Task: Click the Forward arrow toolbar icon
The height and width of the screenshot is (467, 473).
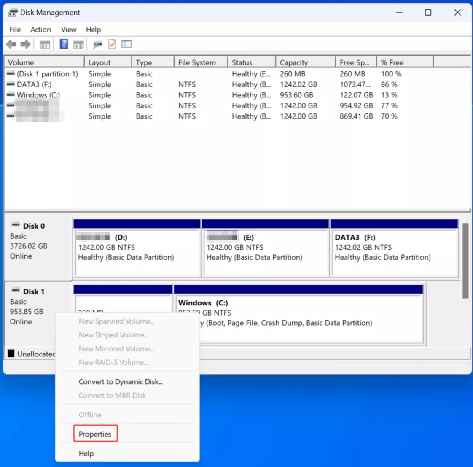Action: (x=25, y=44)
